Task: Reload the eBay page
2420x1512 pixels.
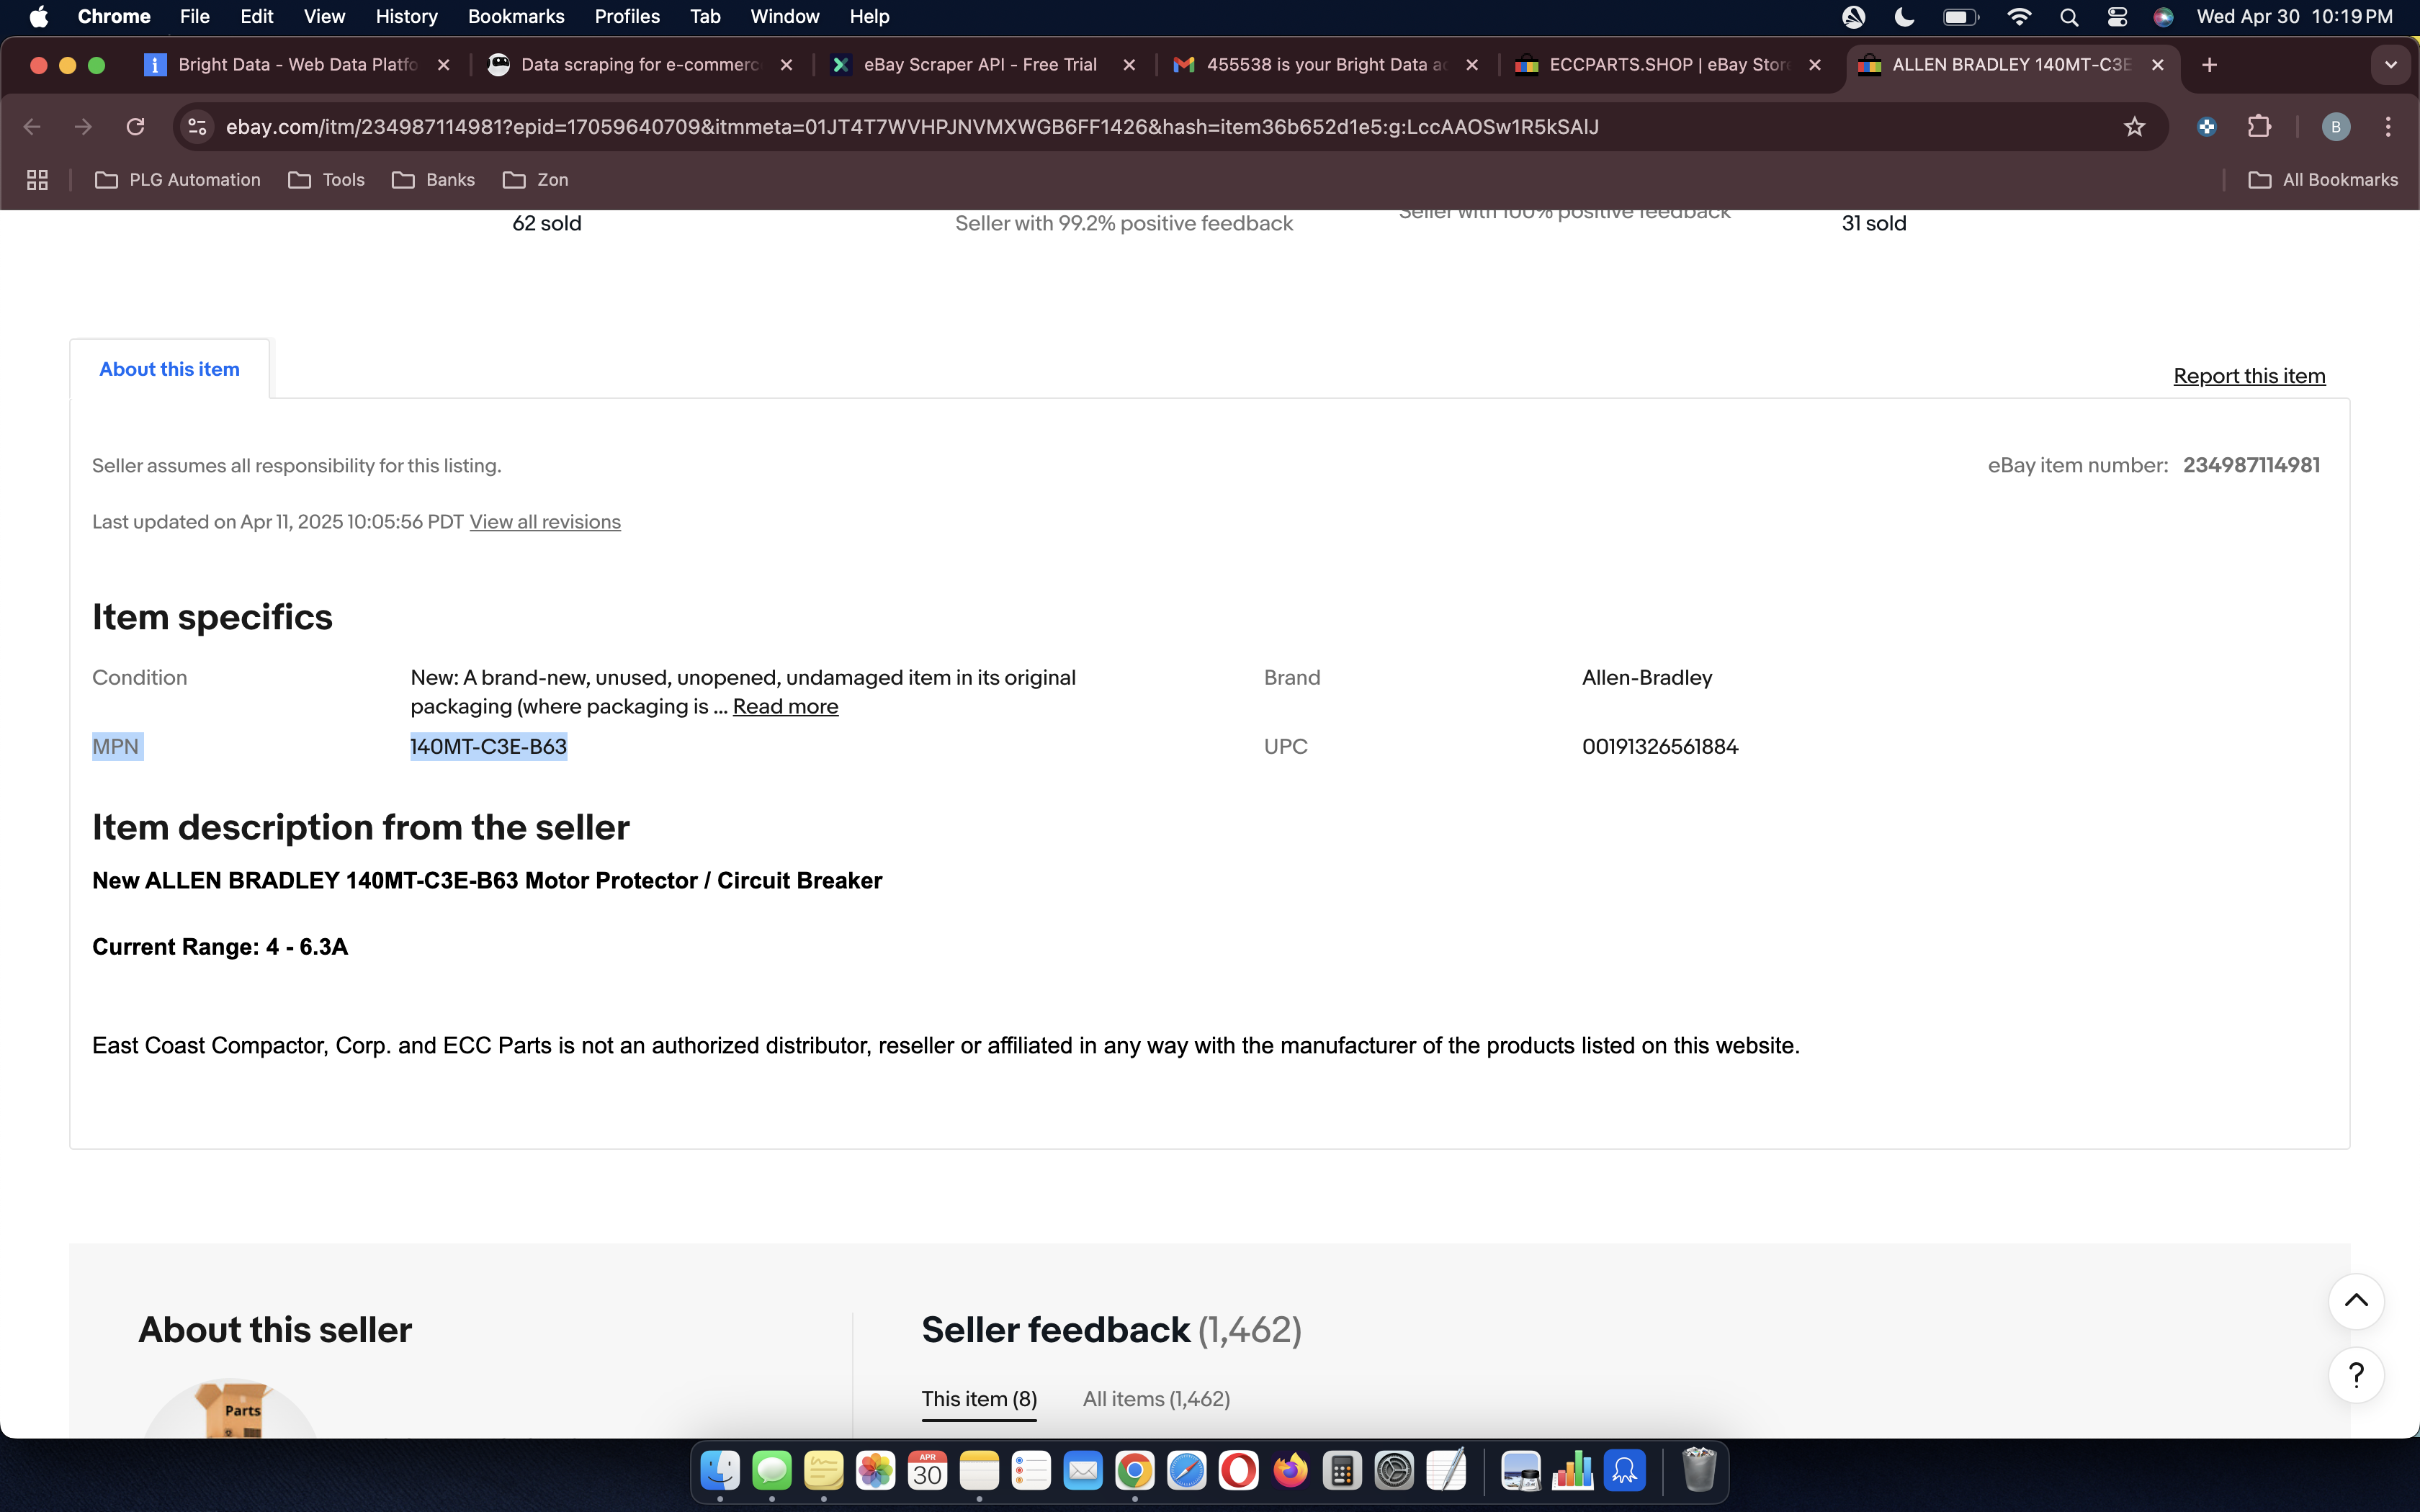Action: pos(135,127)
